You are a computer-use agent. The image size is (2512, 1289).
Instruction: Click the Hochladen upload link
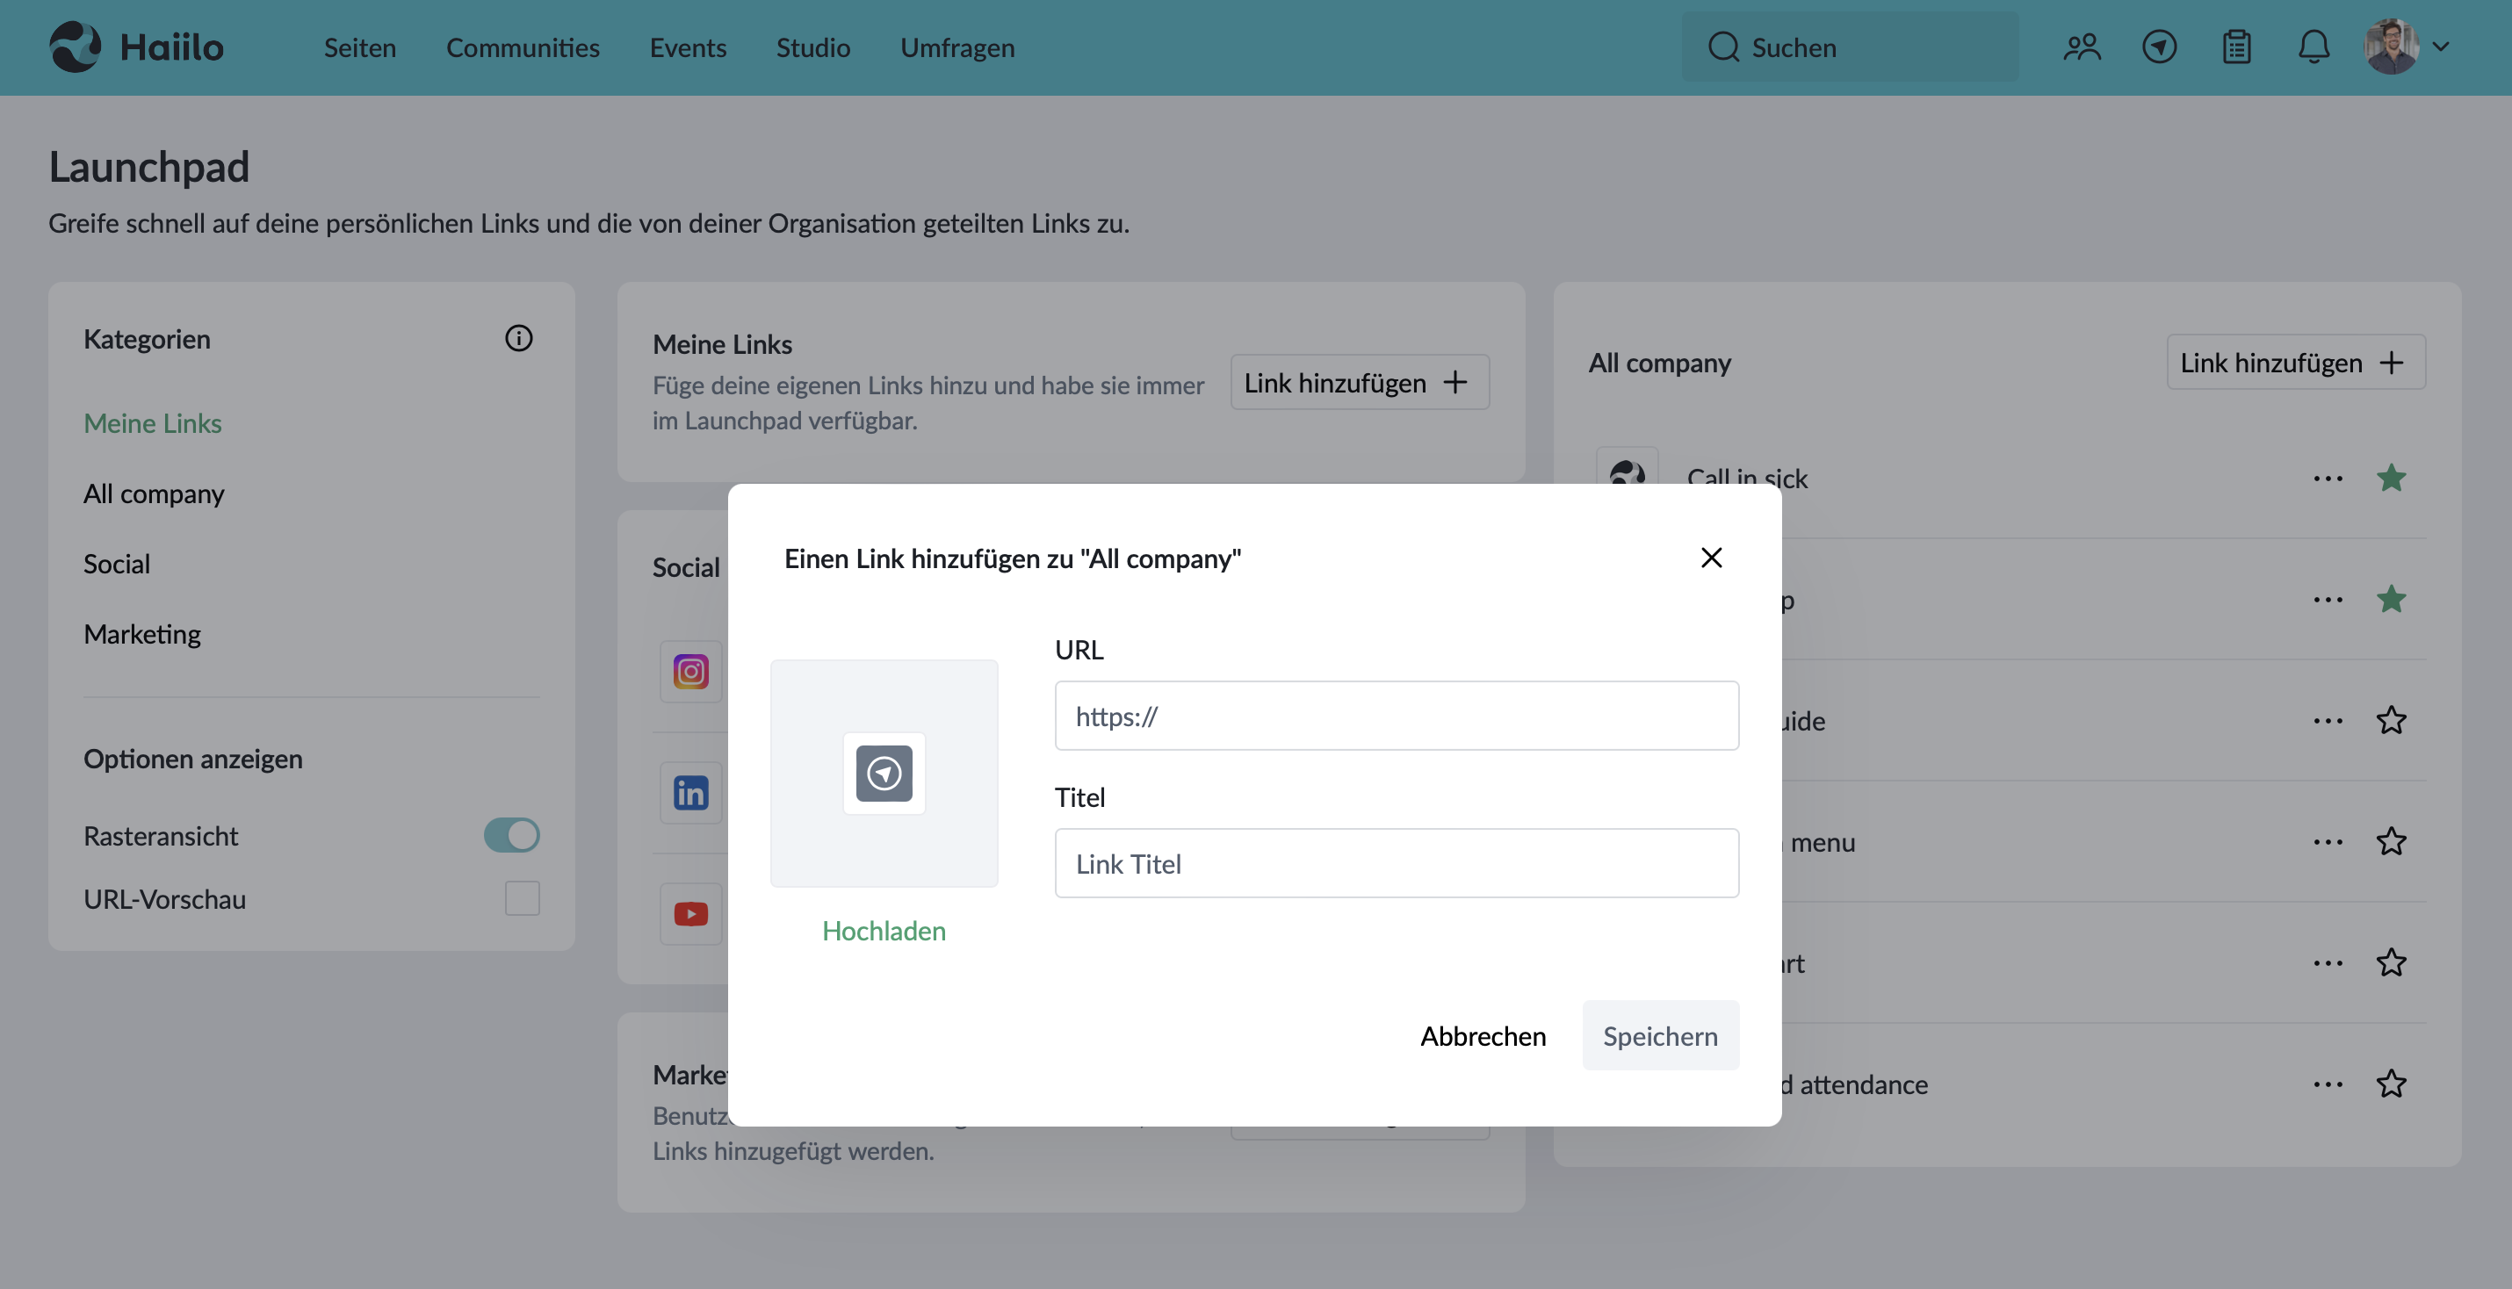coord(884,931)
